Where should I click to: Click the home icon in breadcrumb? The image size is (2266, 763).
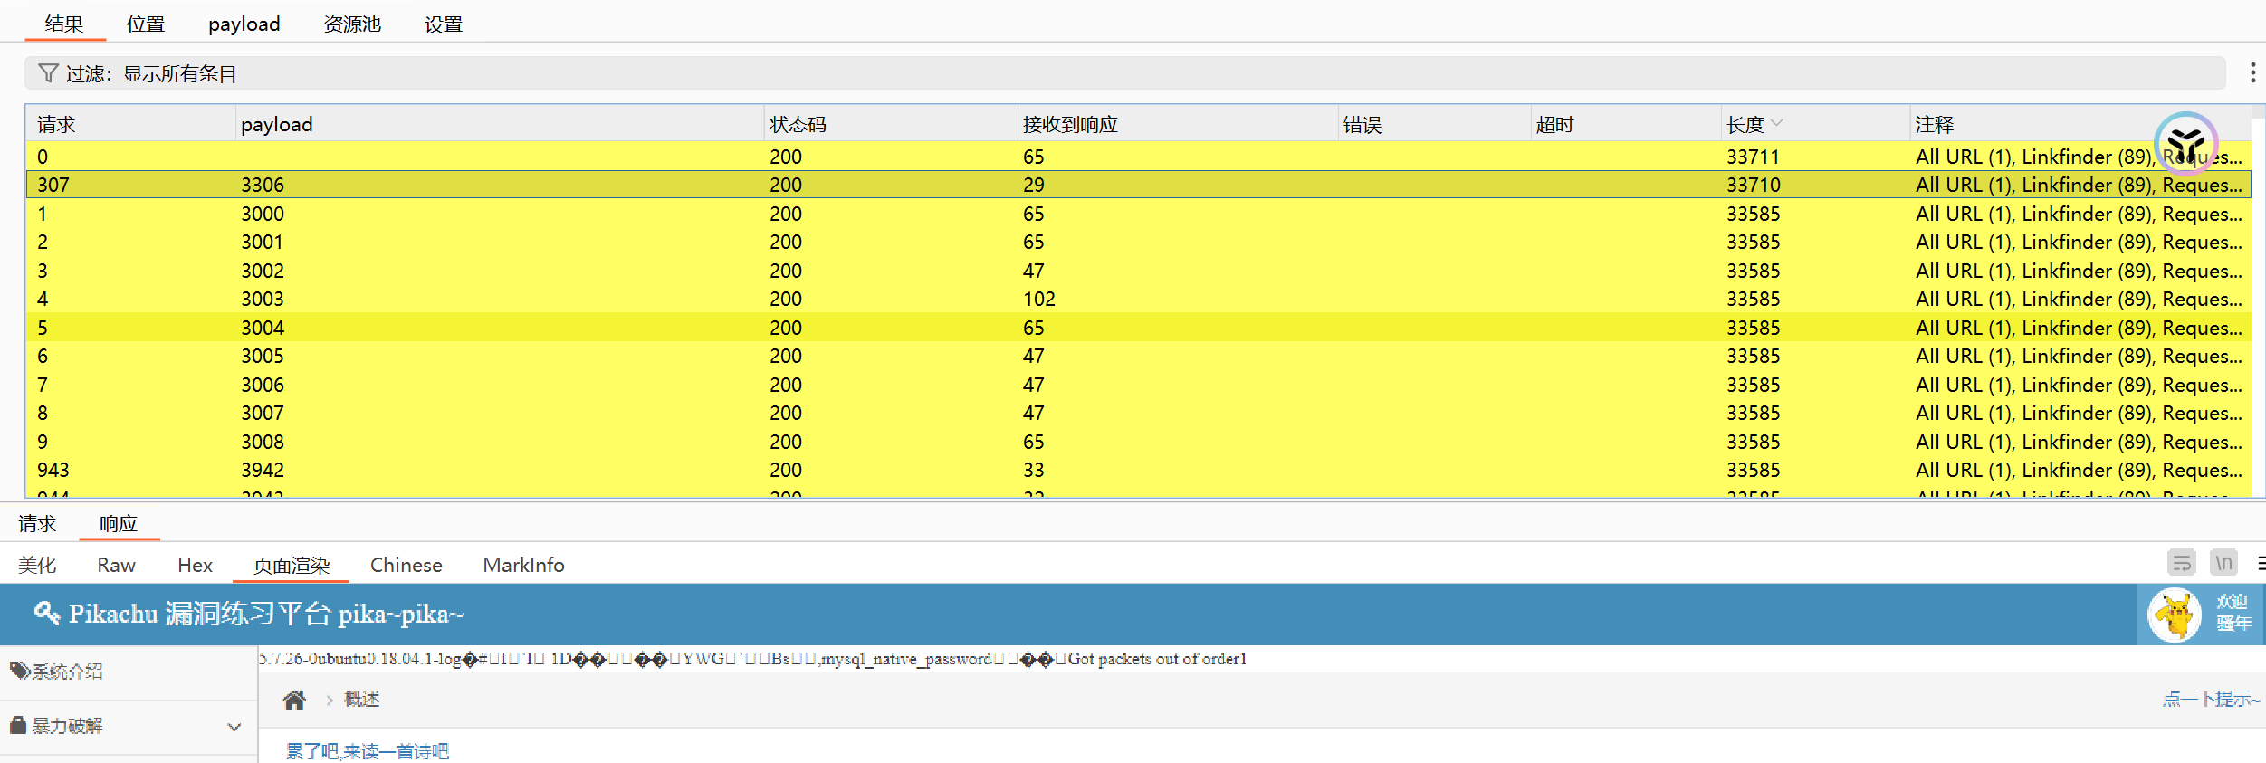coord(294,700)
